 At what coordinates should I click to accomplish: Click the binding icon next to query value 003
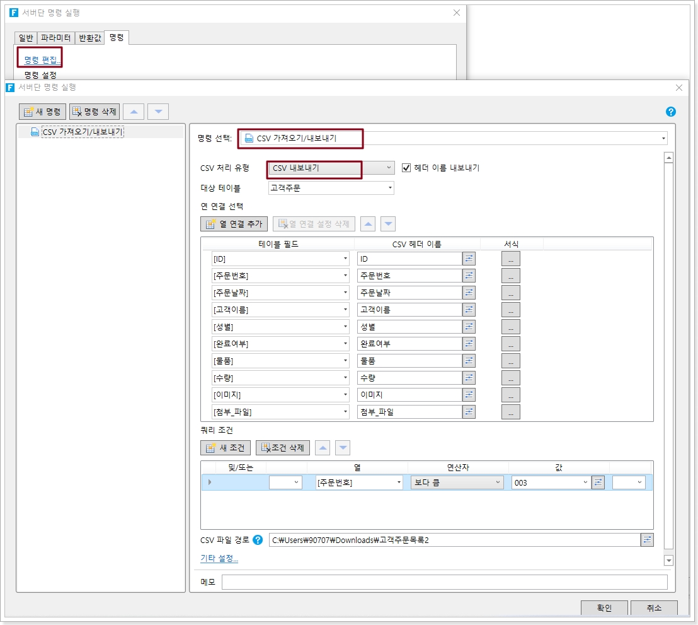coord(598,482)
